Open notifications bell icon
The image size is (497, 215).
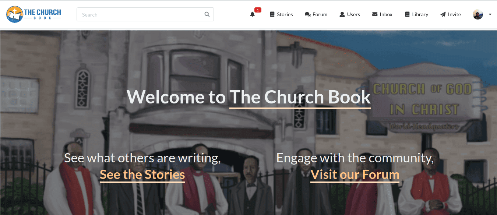[252, 15]
